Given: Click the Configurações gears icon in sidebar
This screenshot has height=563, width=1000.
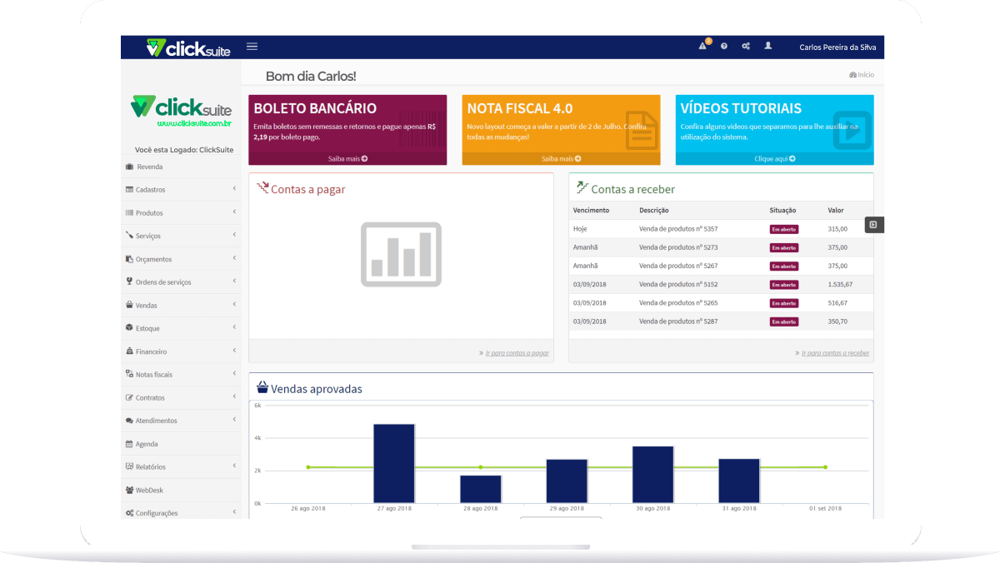Looking at the screenshot, I should coord(129,513).
